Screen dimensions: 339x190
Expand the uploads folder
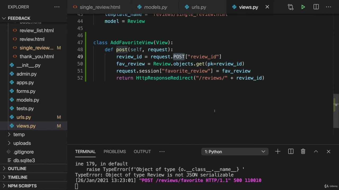click(x=22, y=143)
